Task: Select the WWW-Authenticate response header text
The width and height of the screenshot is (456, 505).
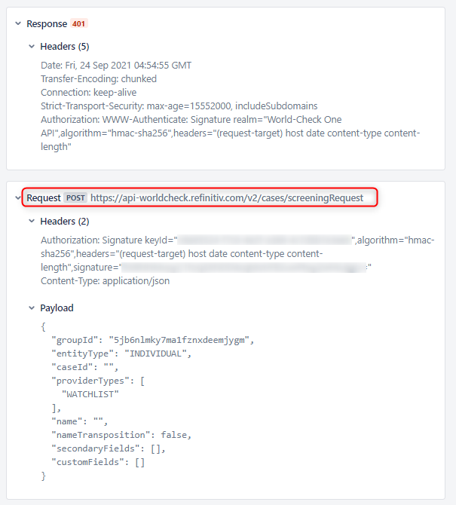Action: point(230,133)
